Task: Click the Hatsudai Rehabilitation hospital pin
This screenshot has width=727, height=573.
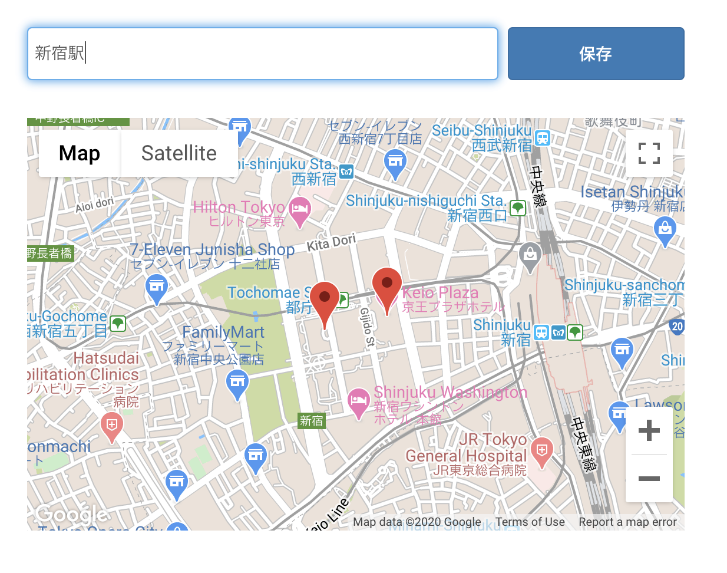Action: coord(111,427)
